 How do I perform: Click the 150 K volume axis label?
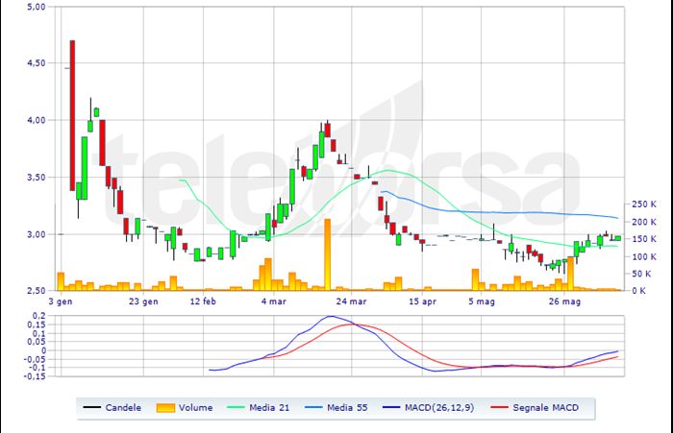point(644,239)
